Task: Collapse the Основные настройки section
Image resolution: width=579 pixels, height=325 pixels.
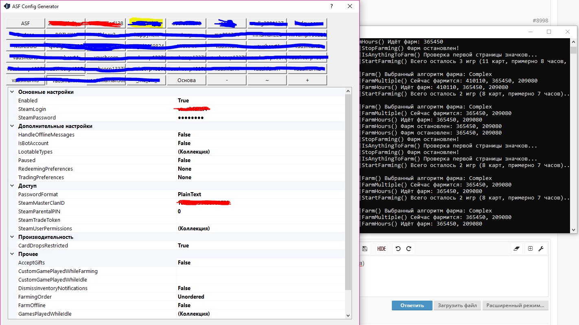Action: point(12,92)
